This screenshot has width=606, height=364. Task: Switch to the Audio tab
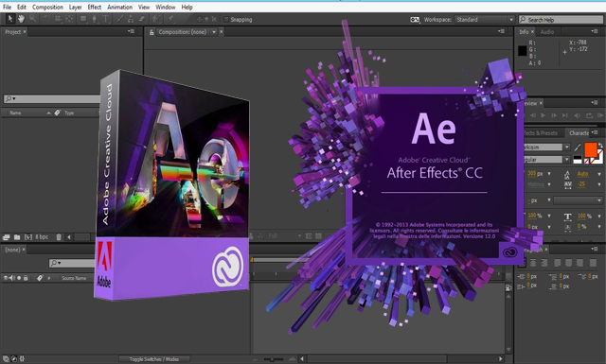pos(547,32)
